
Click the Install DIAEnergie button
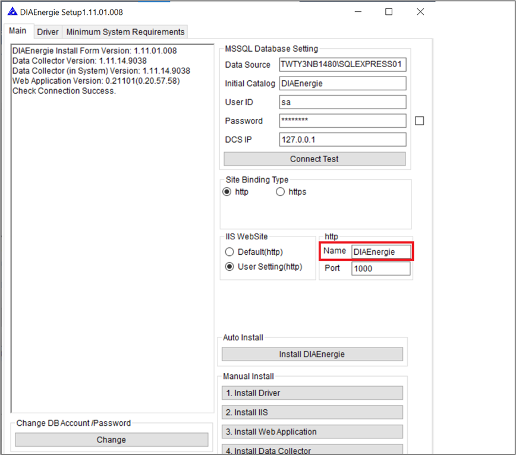pyautogui.click(x=312, y=354)
